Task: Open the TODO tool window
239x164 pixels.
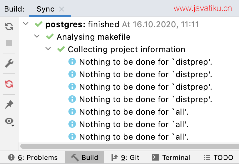Action: tap(219, 157)
